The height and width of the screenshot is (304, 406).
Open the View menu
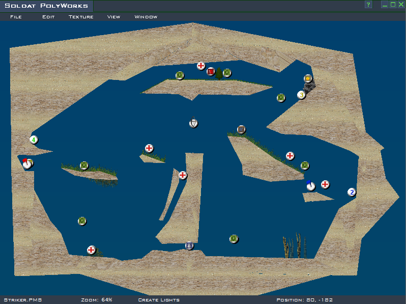tap(113, 17)
